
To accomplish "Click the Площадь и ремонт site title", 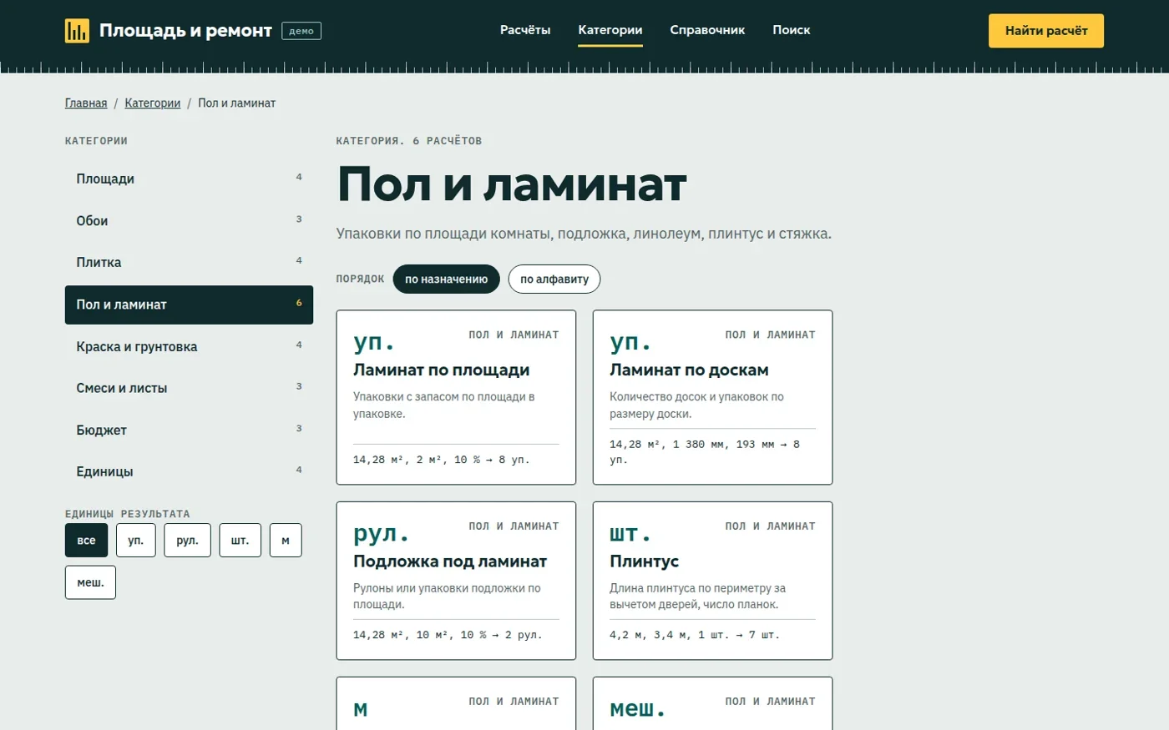I will pyautogui.click(x=185, y=31).
